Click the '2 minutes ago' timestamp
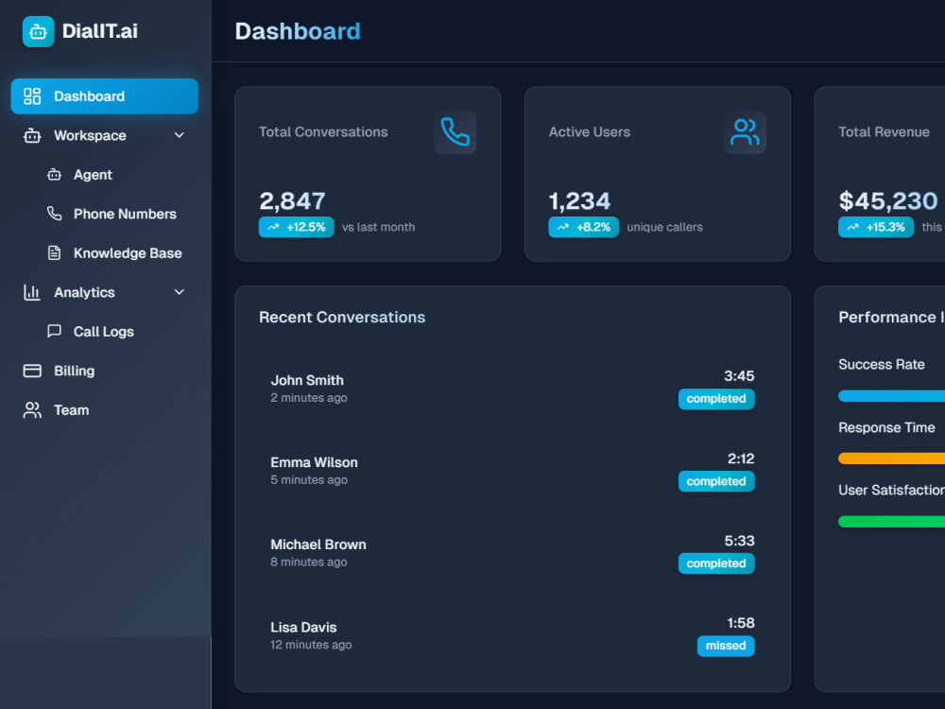This screenshot has width=945, height=709. pos(309,398)
